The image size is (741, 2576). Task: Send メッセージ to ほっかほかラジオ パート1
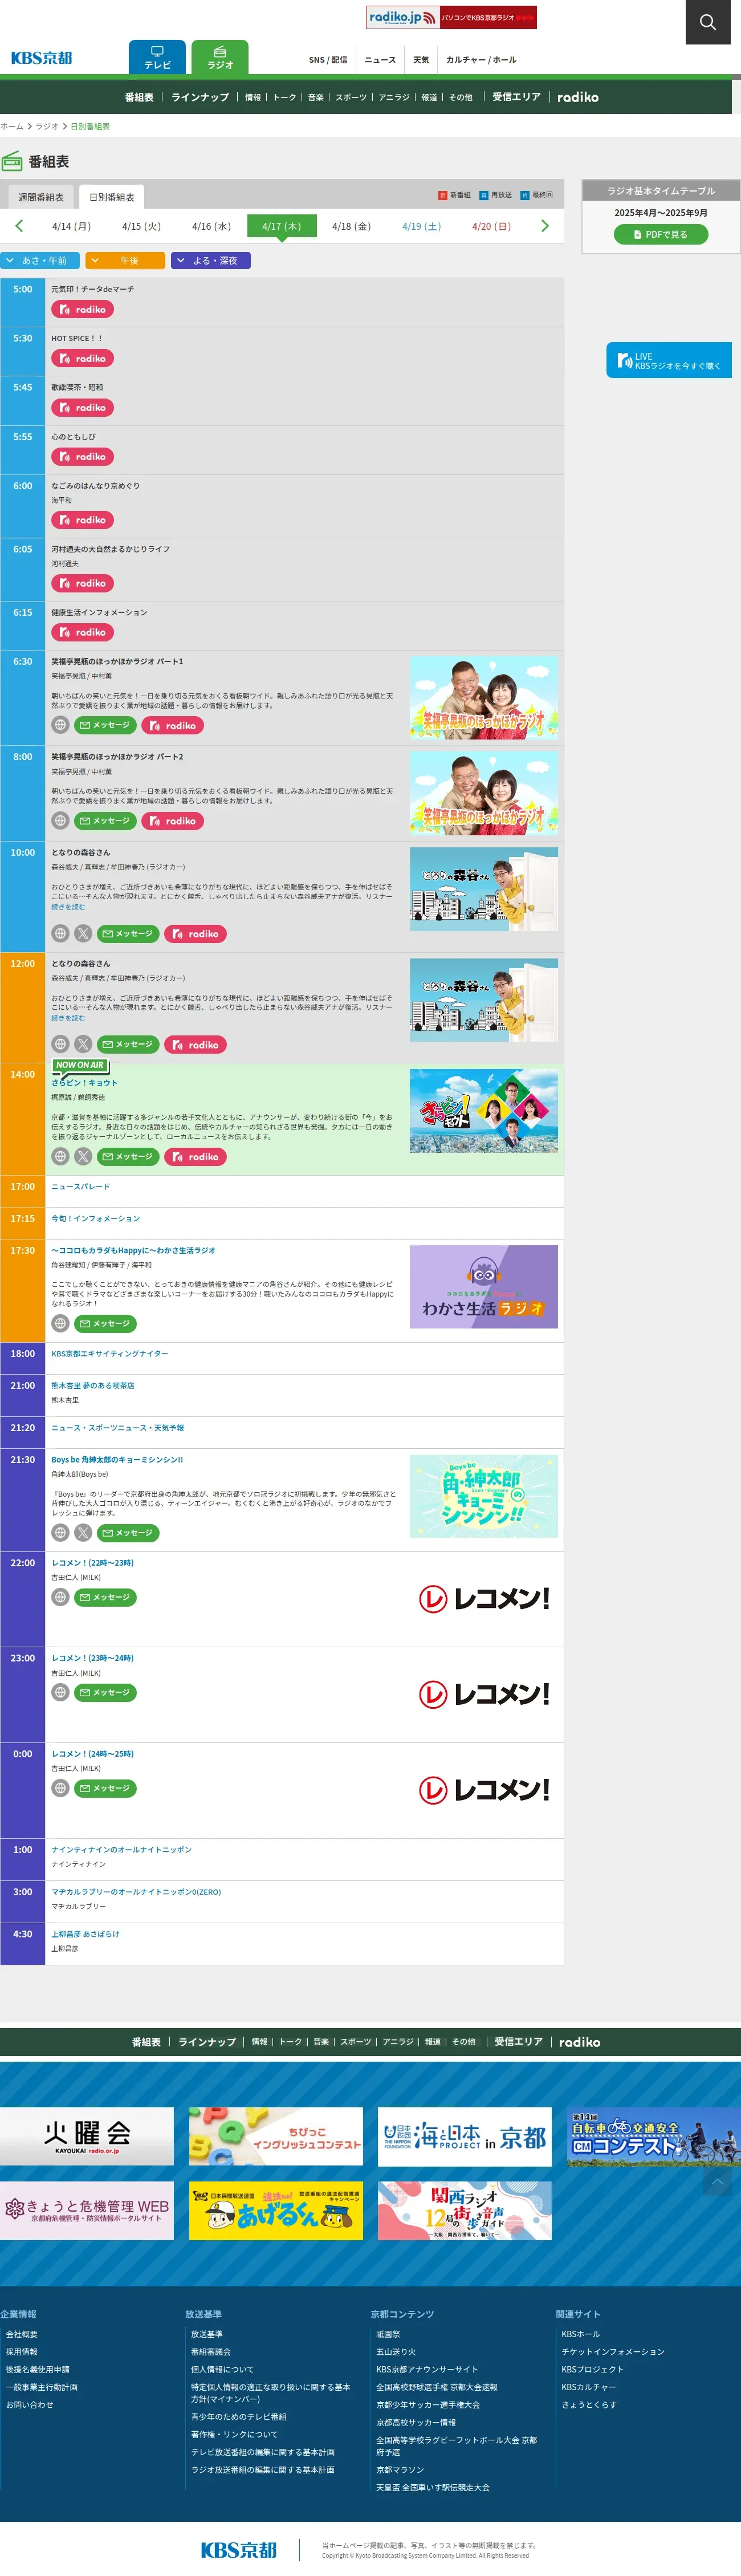point(105,725)
